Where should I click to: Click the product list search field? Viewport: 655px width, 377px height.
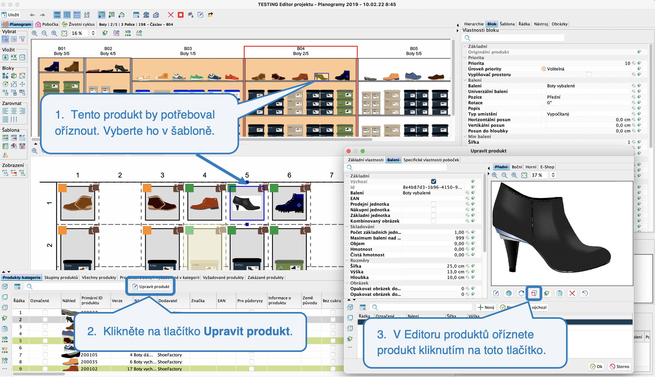[x=76, y=286]
